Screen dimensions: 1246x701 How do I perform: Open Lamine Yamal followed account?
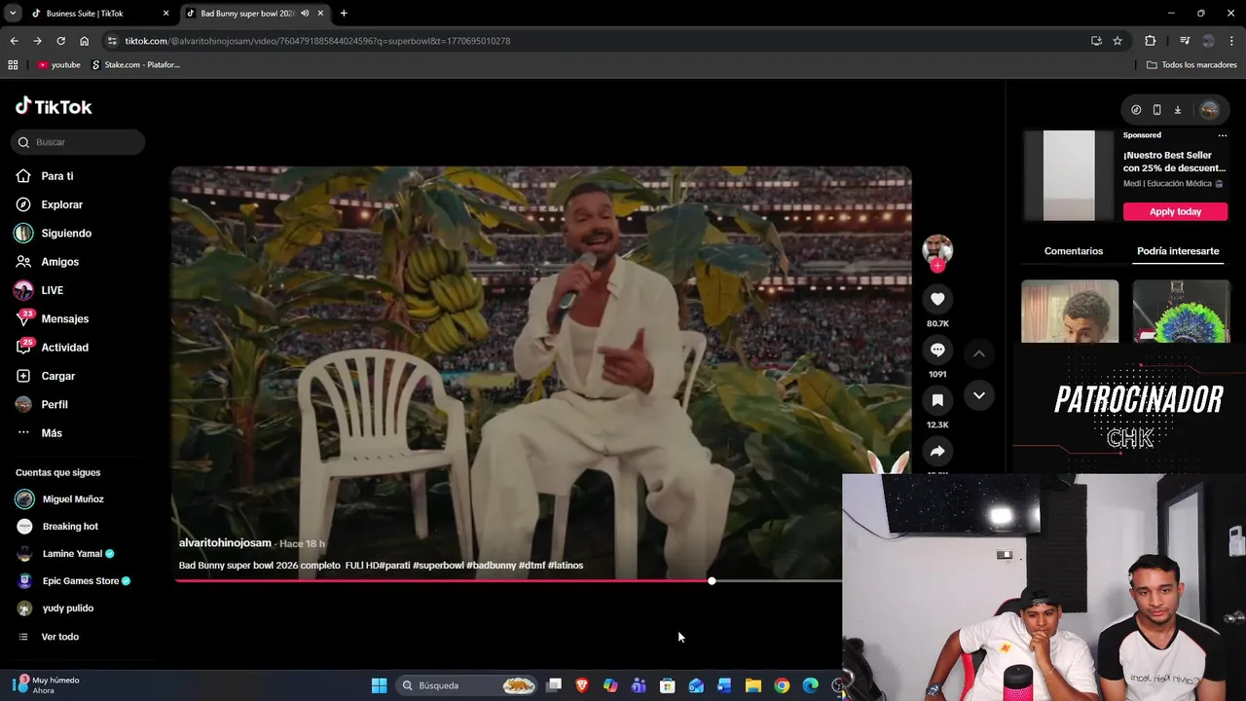[x=72, y=553]
